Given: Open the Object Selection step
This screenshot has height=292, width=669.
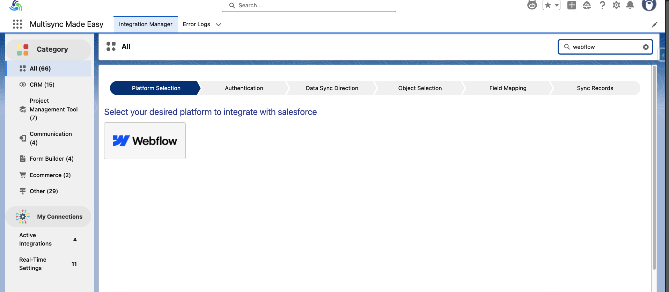Looking at the screenshot, I should pos(420,88).
